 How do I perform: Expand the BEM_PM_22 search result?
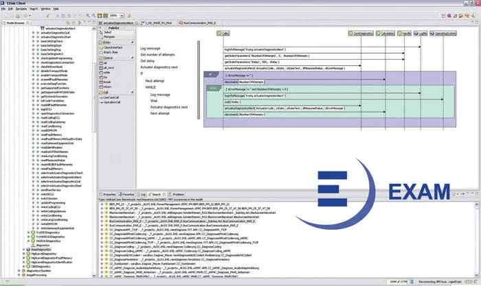pyautogui.click(x=102, y=204)
